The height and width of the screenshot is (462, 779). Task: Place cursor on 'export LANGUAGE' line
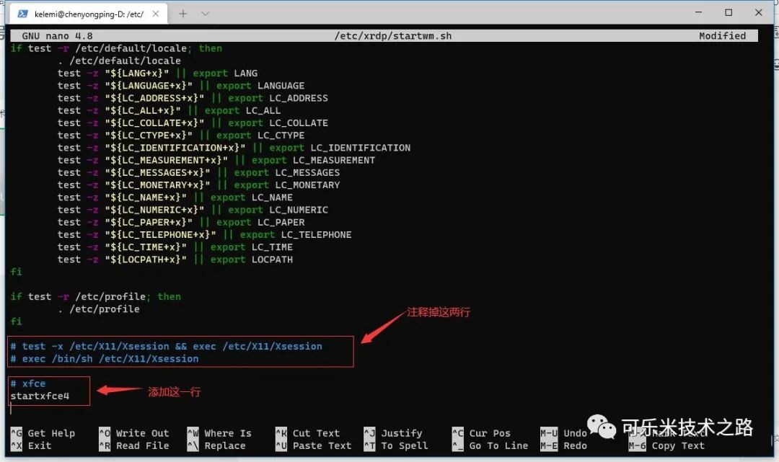181,85
